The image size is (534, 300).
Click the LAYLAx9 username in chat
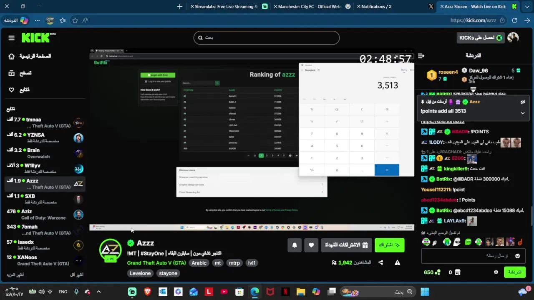pos(455,221)
